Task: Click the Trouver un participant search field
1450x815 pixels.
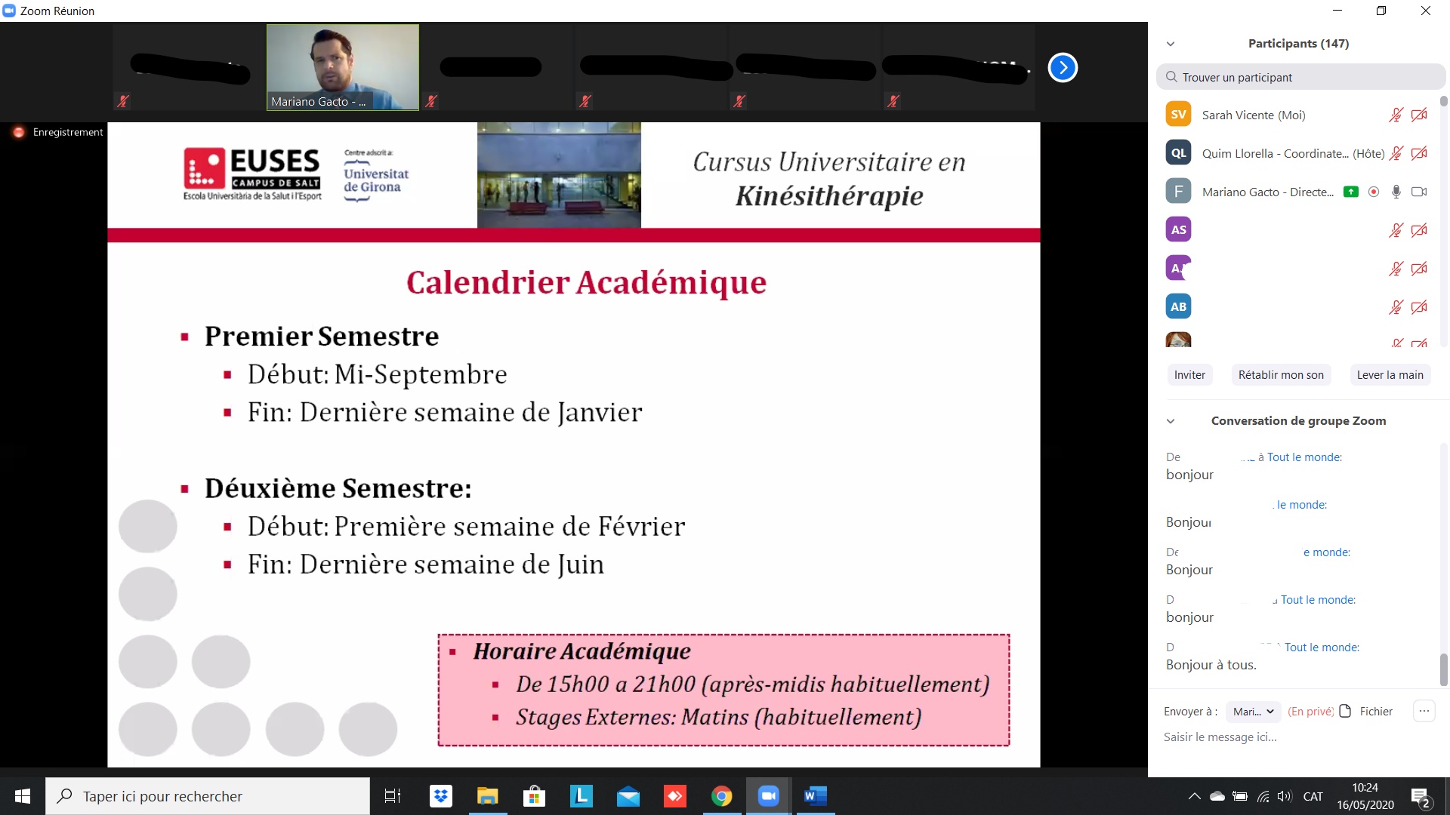Action: (1300, 77)
